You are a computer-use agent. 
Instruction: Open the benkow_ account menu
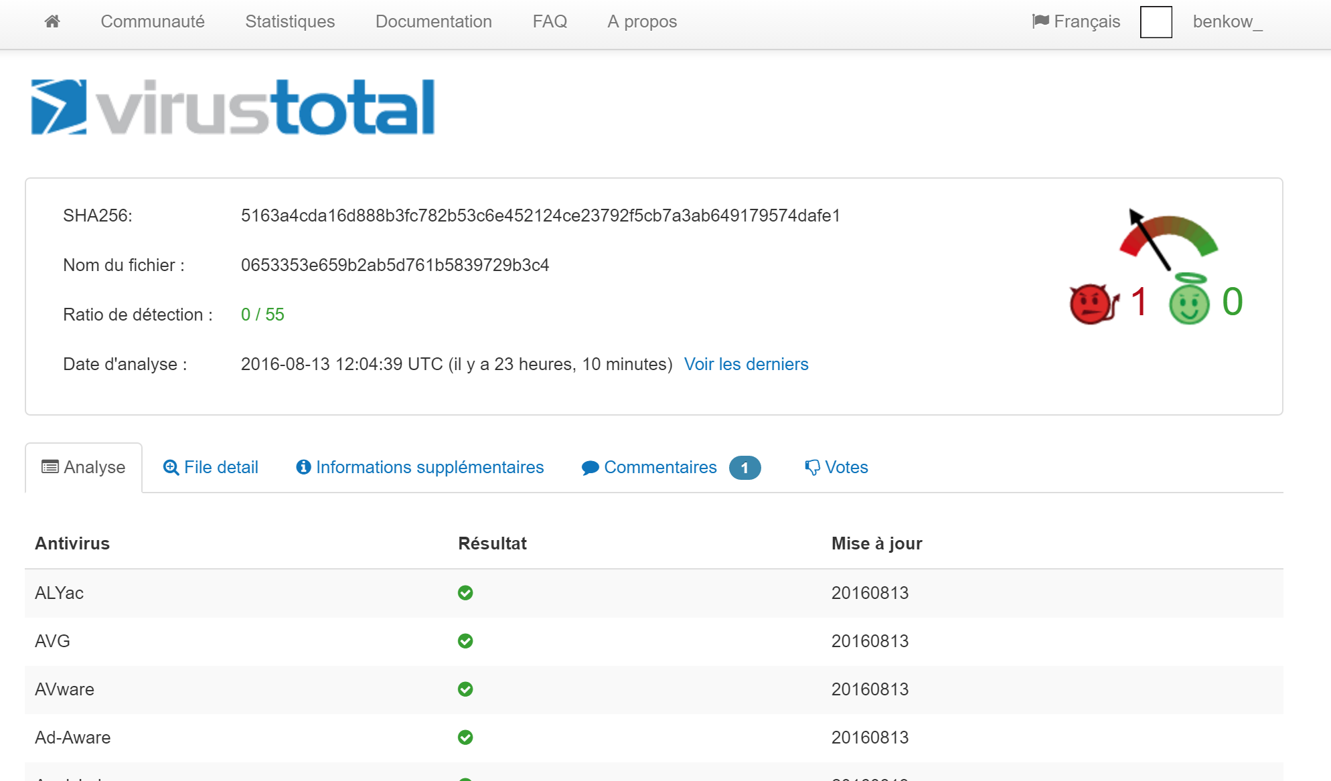pyautogui.click(x=1227, y=21)
